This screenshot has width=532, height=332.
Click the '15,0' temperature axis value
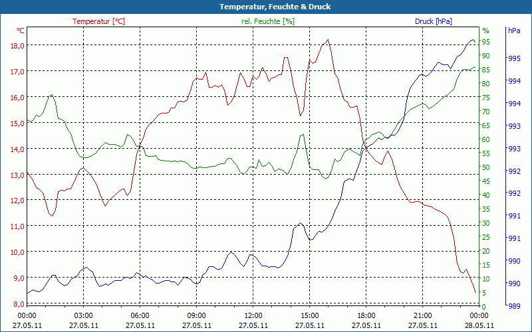pos(17,124)
